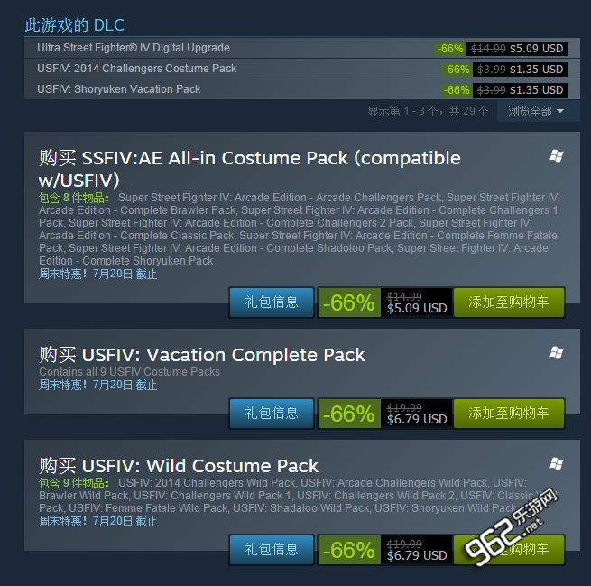Image resolution: width=591 pixels, height=586 pixels.
Task: Click $6.79 USD price on Wild Costume Pack
Action: pyautogui.click(x=417, y=555)
